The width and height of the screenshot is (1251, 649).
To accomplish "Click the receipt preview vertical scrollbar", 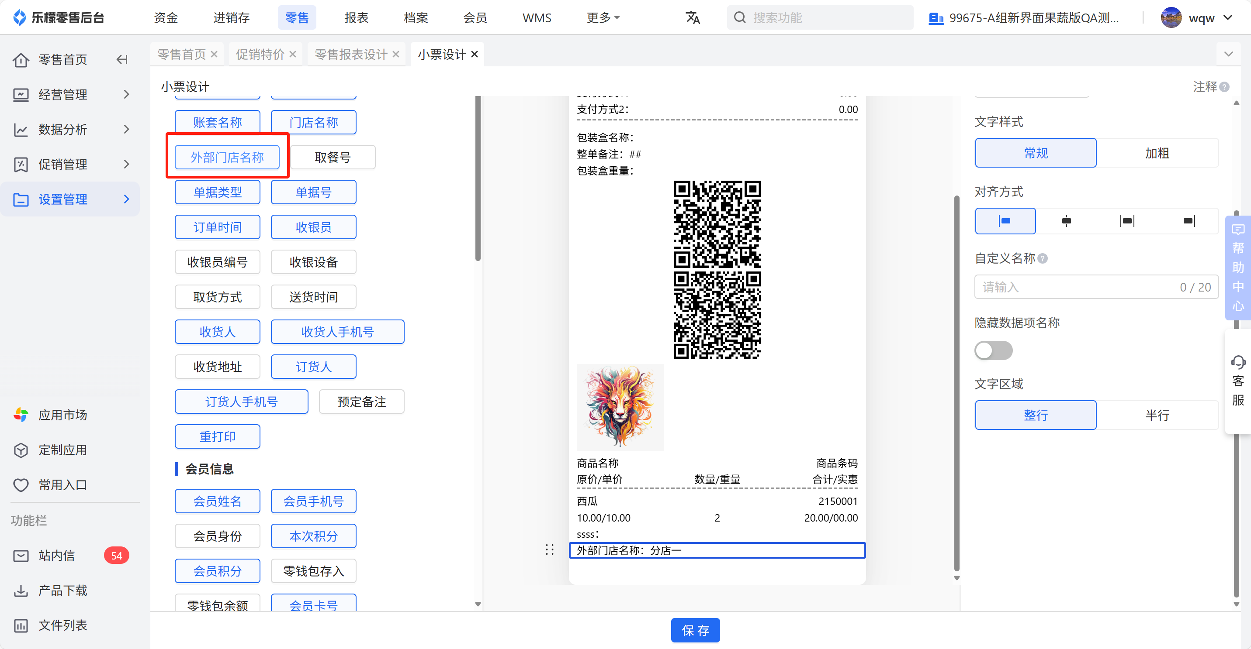I will 956,383.
